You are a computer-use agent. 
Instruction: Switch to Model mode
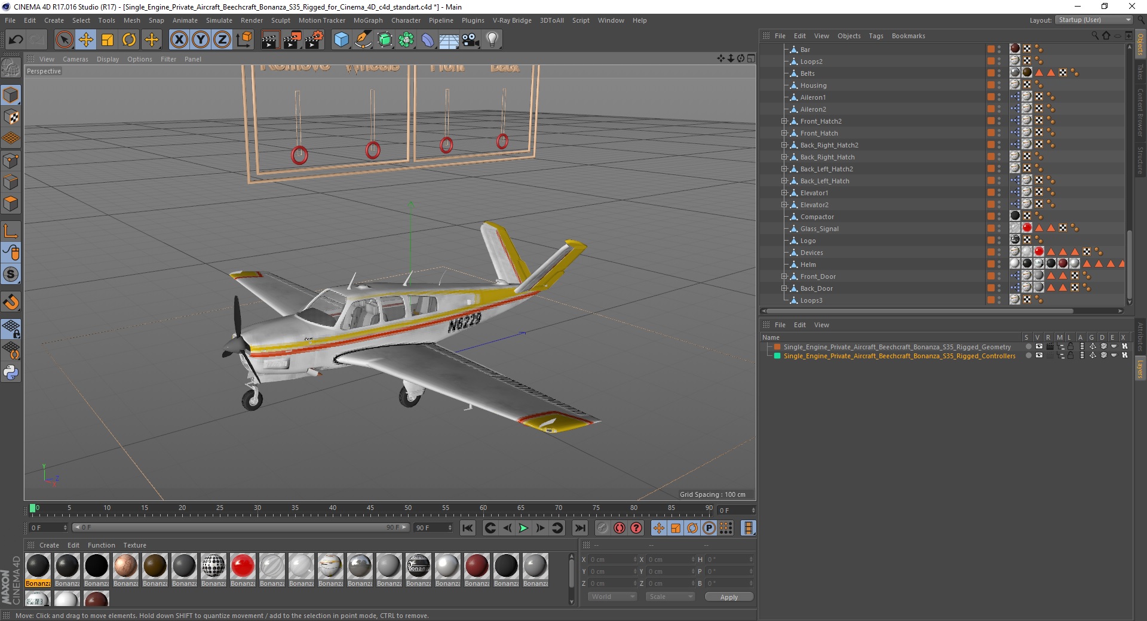pyautogui.click(x=11, y=95)
